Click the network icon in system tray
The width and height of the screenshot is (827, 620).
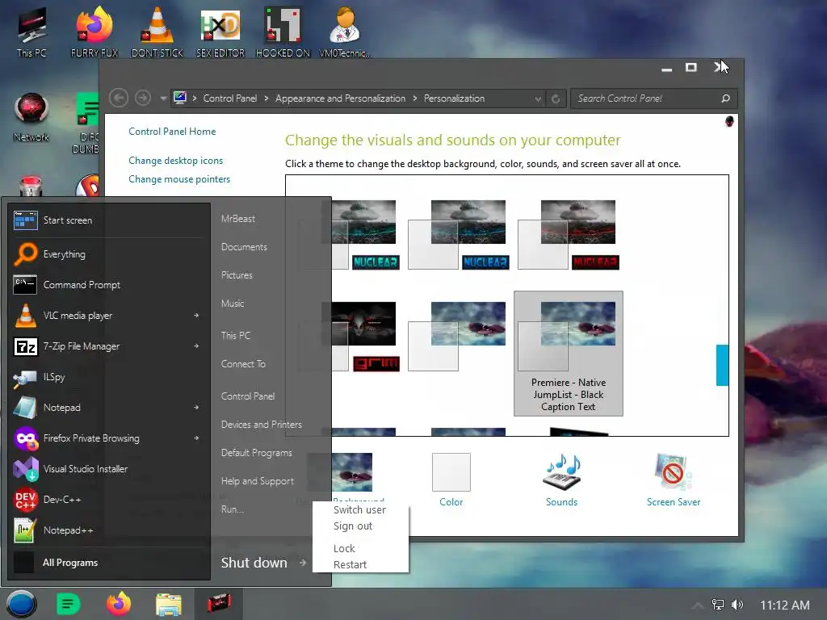click(718, 605)
